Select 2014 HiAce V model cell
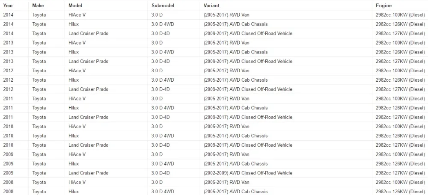Screen dimensions: 428x195 point(77,15)
